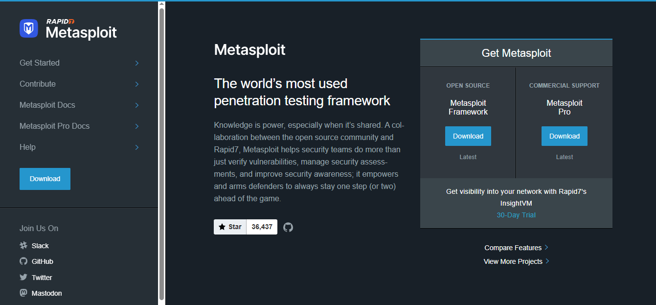This screenshot has height=305, width=656.
Task: Open the Slack community link
Action: (x=40, y=246)
